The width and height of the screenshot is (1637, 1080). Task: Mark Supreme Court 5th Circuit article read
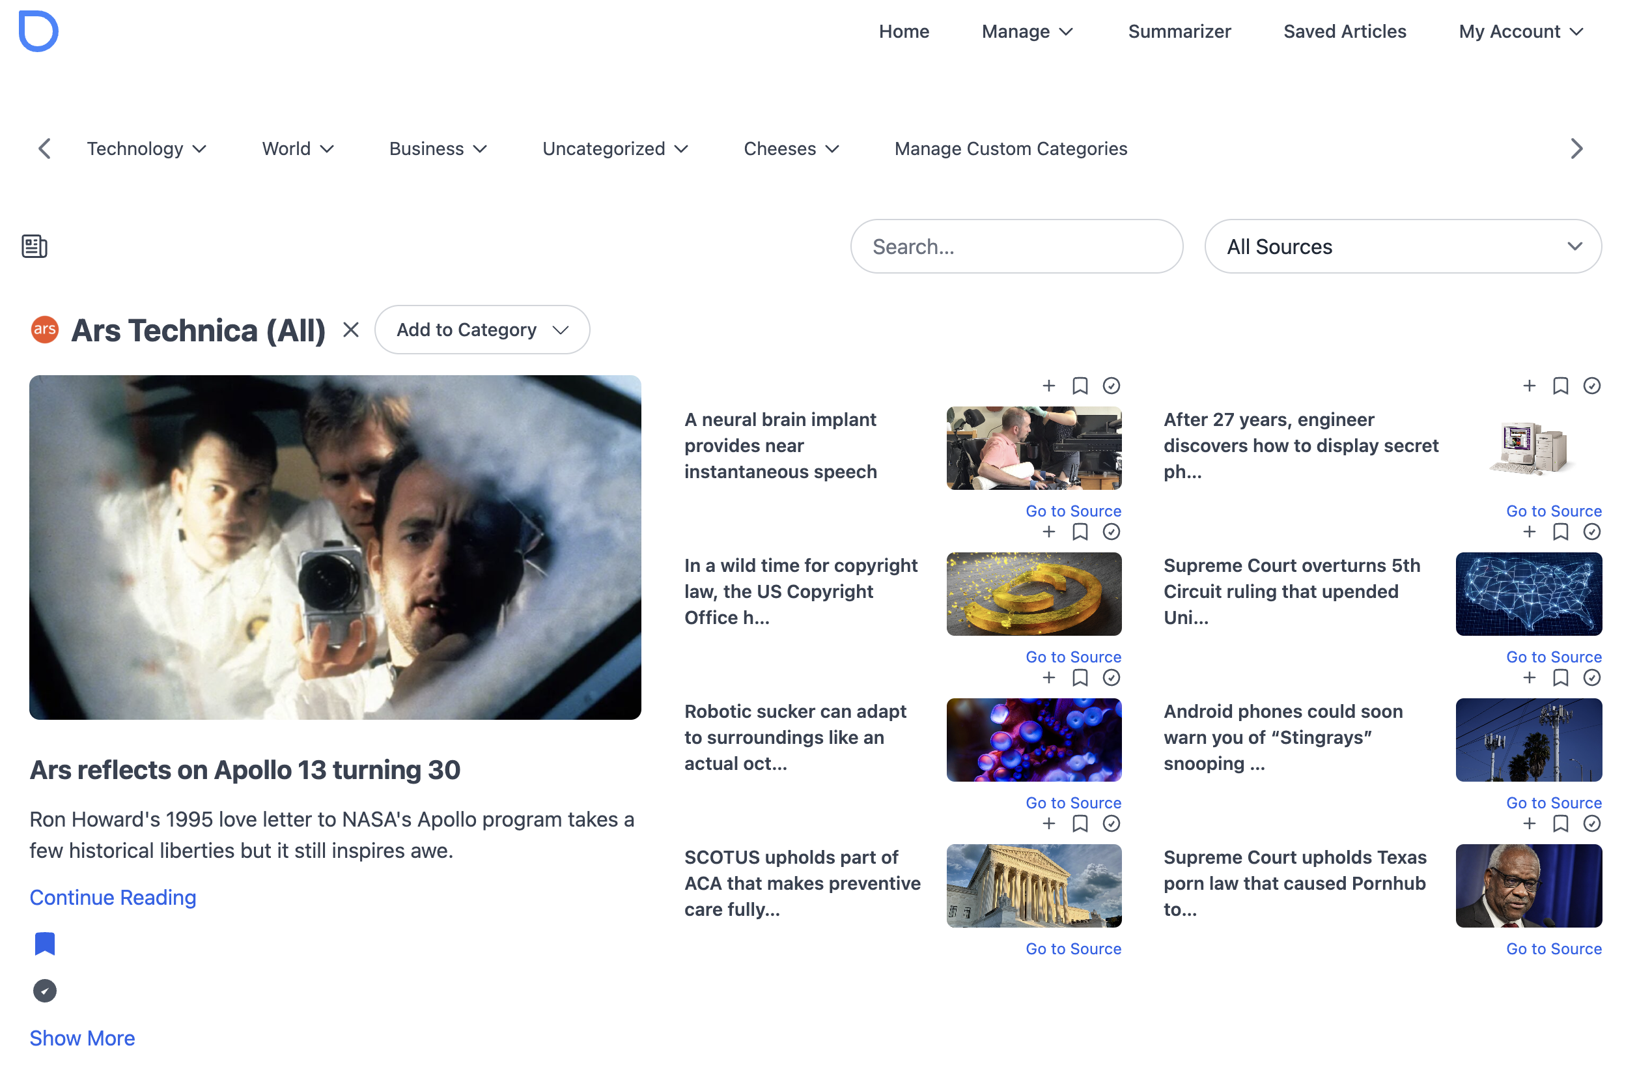[x=1591, y=532]
